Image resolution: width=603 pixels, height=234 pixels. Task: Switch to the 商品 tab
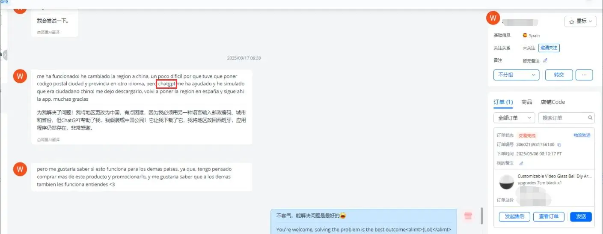point(527,102)
